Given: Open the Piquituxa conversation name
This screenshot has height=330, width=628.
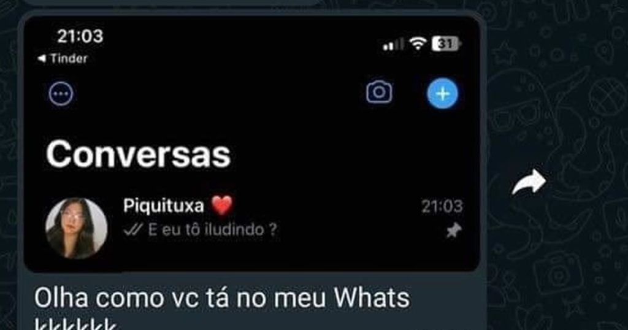Looking at the screenshot, I should 163,206.
